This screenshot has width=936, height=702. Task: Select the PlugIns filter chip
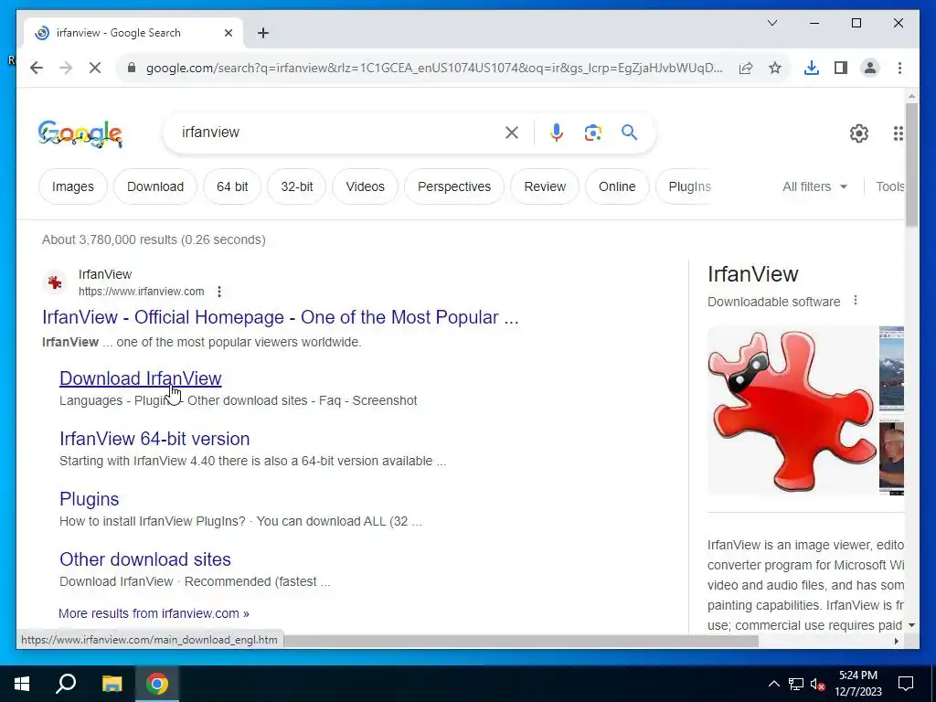(686, 186)
